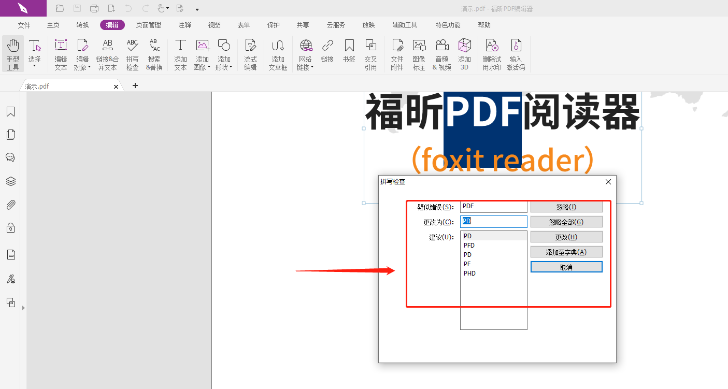Click 忽略全部 in the spell check dialog
Screen dimensions: 728x389
tap(566, 221)
